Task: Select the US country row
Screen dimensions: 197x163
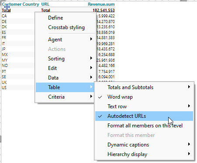Action: coord(4,88)
